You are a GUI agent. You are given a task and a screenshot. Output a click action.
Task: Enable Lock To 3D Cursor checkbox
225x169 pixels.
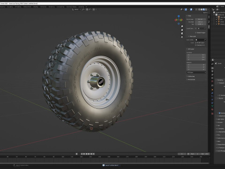196,43
